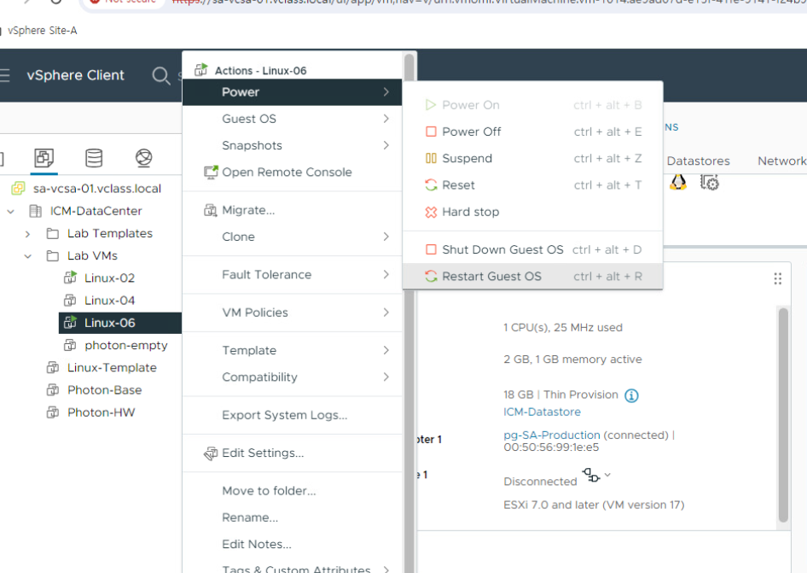Click the ICM-DataCenter datacenter icon
Image resolution: width=807 pixels, height=573 pixels.
[x=36, y=211]
